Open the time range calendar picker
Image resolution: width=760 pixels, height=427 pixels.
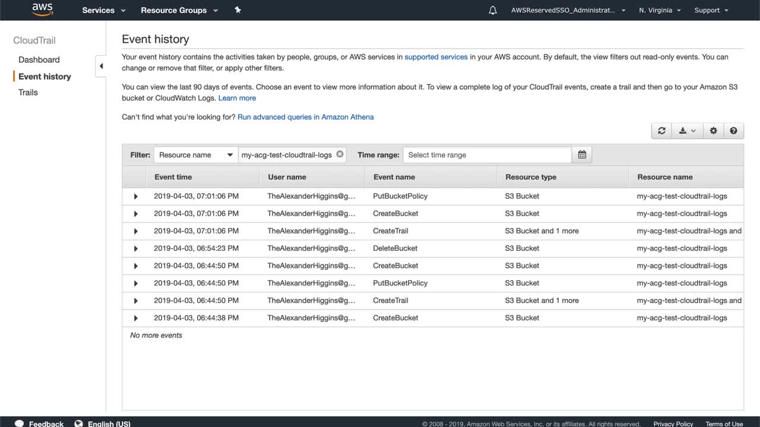(x=582, y=155)
